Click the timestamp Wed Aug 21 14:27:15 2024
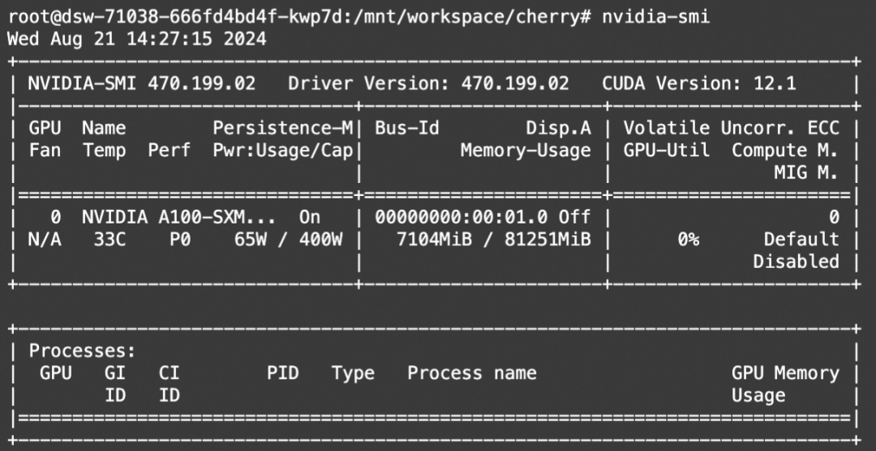 pos(137,39)
